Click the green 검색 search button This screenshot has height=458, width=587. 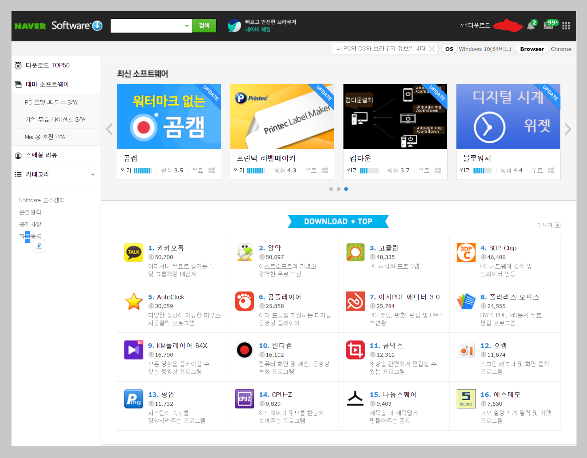[x=204, y=26]
